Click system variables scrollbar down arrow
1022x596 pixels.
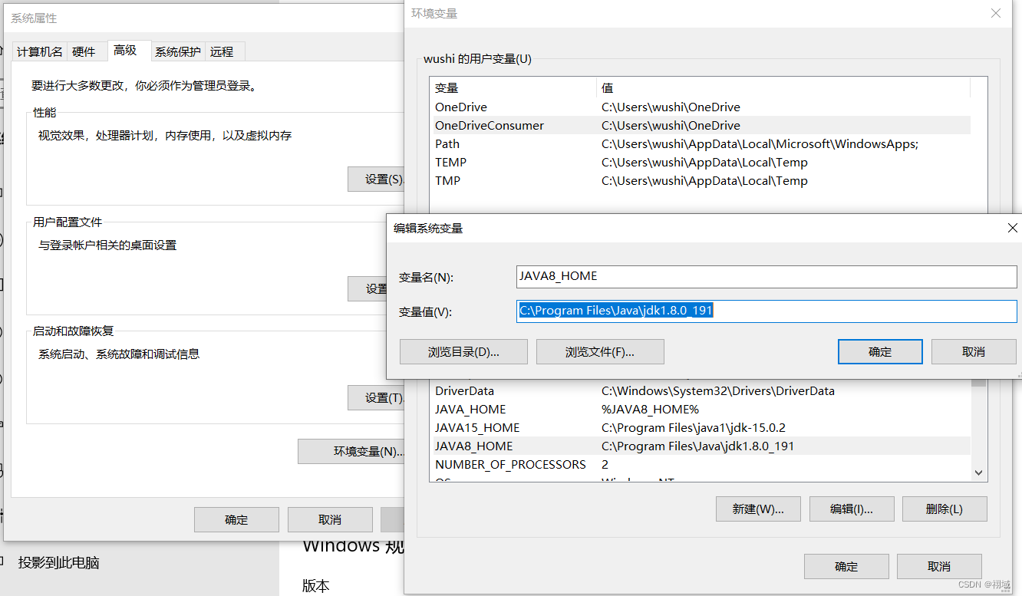tap(978, 473)
